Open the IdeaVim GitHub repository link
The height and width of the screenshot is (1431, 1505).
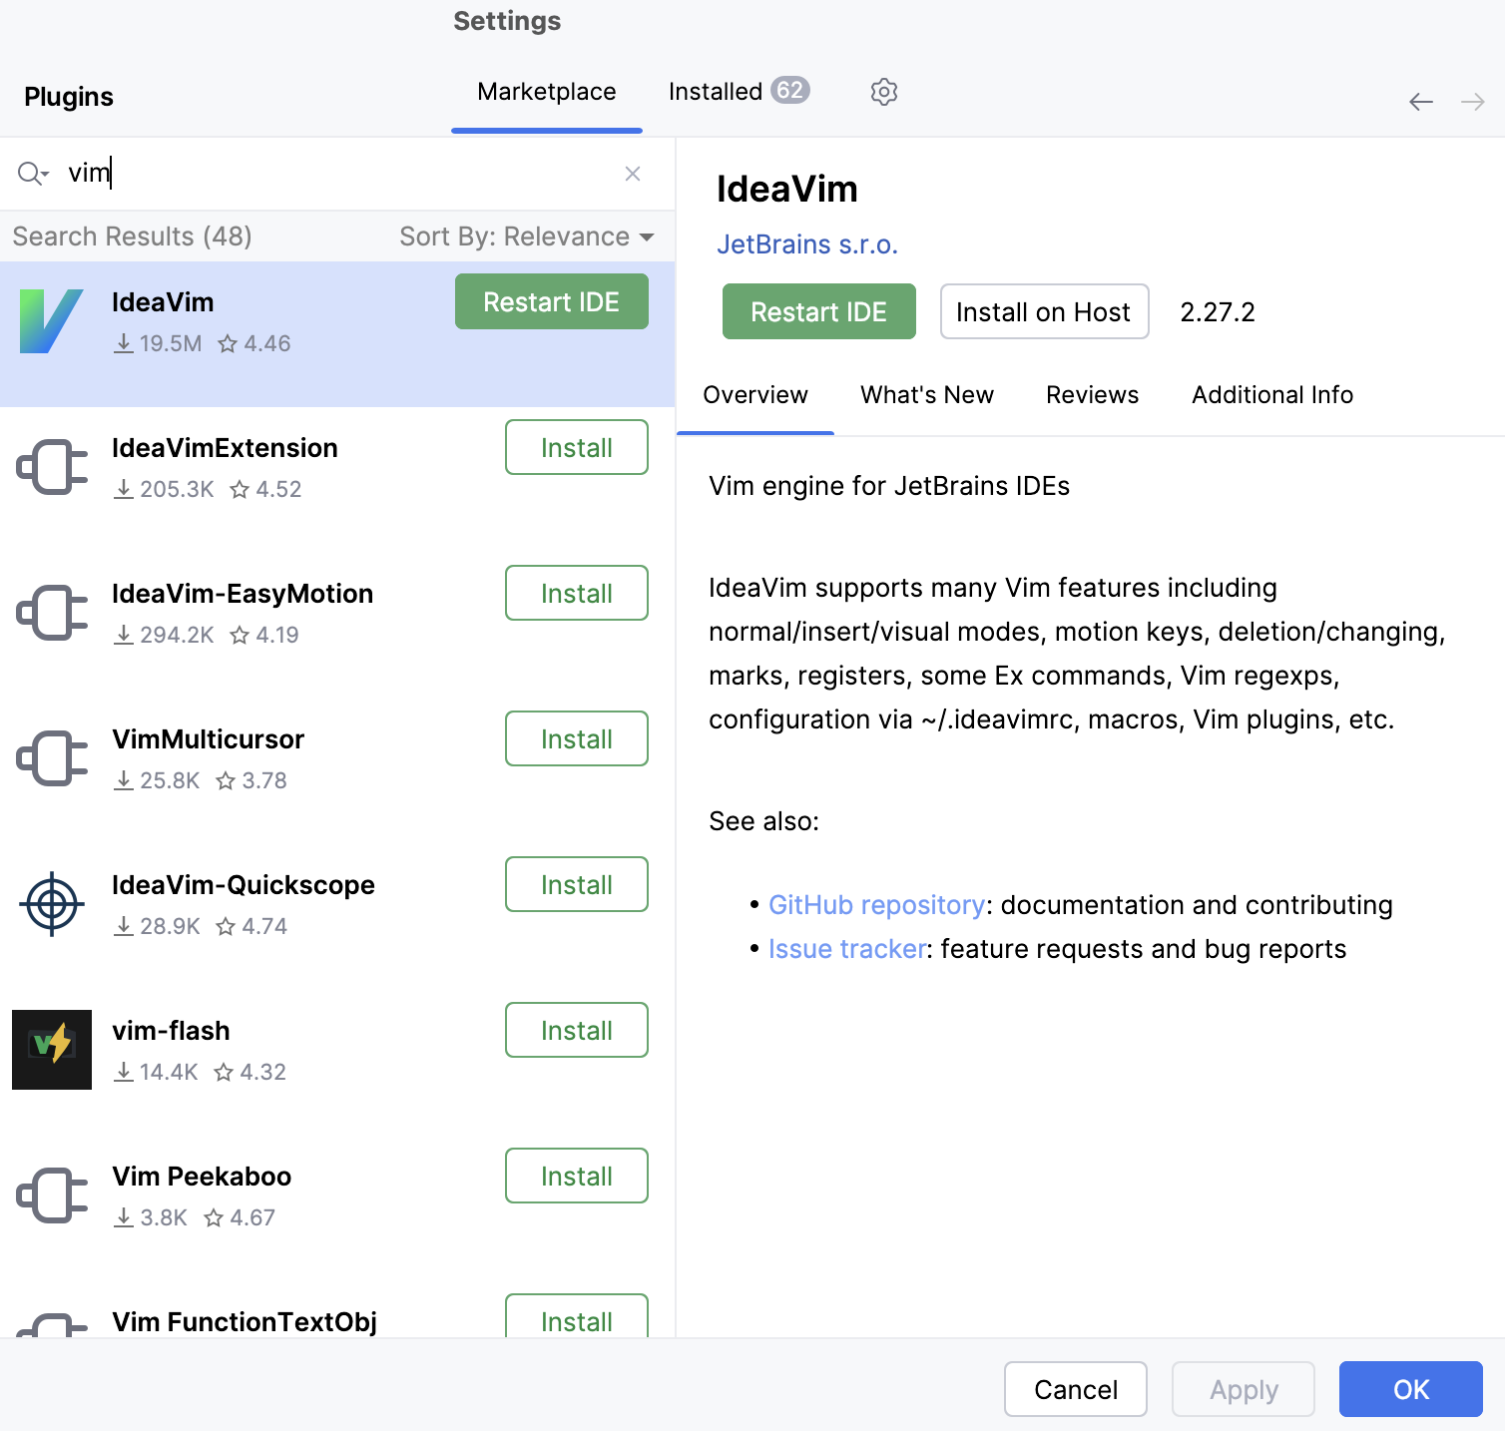tap(876, 904)
